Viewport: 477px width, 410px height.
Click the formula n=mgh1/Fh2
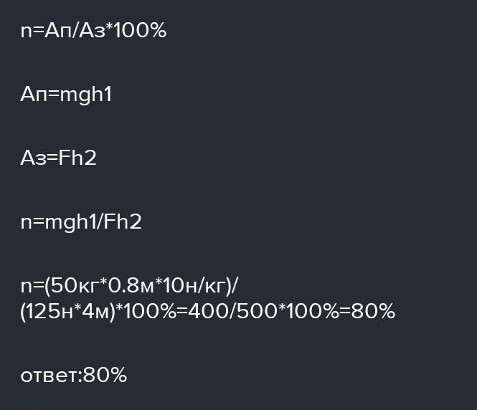tap(81, 223)
